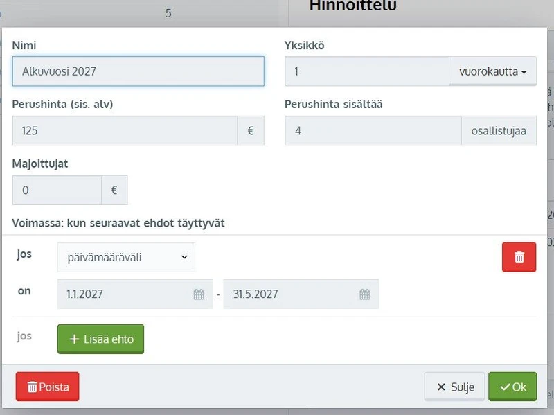554x415 pixels.
Task: Click the Nimi field containing Alkuvuosi 2027
Action: (x=138, y=71)
